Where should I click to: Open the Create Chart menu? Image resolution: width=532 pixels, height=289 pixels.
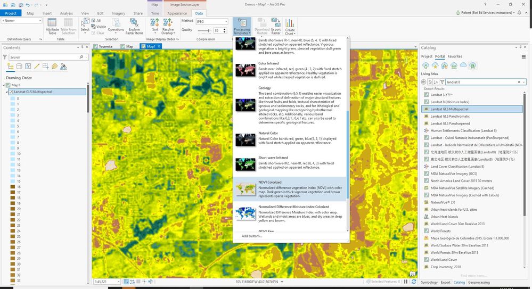coord(290,27)
